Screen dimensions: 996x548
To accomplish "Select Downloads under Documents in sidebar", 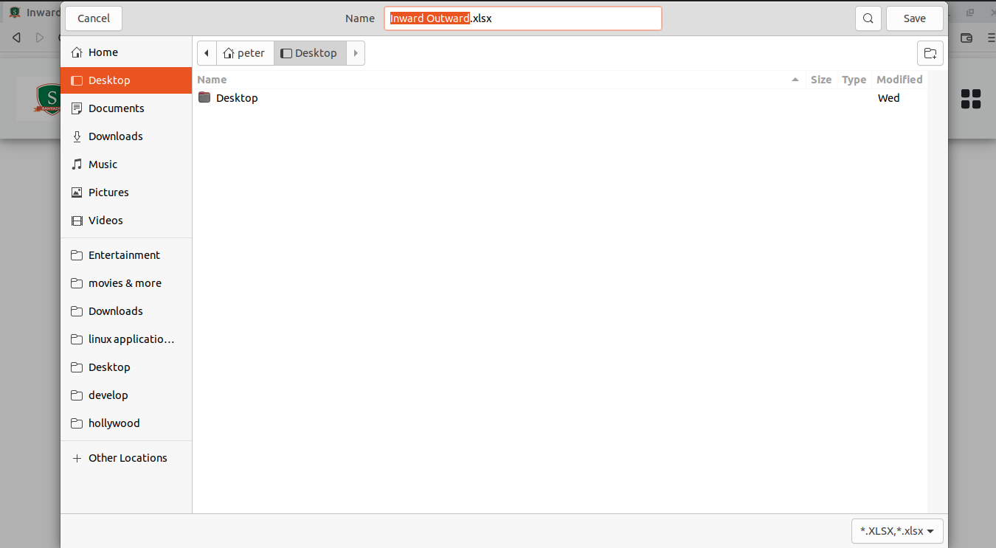I will pyautogui.click(x=115, y=136).
